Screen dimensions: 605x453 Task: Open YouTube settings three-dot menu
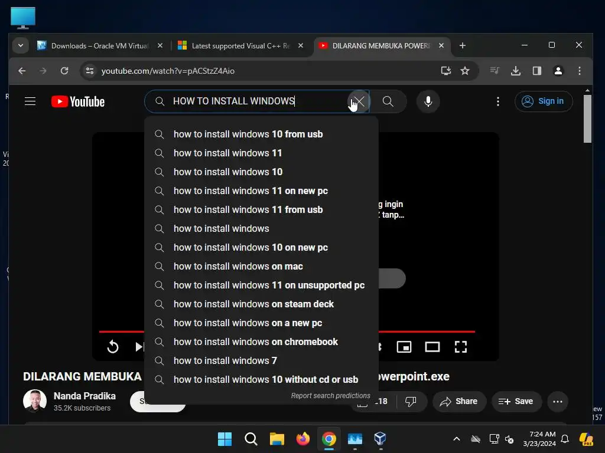(498, 101)
